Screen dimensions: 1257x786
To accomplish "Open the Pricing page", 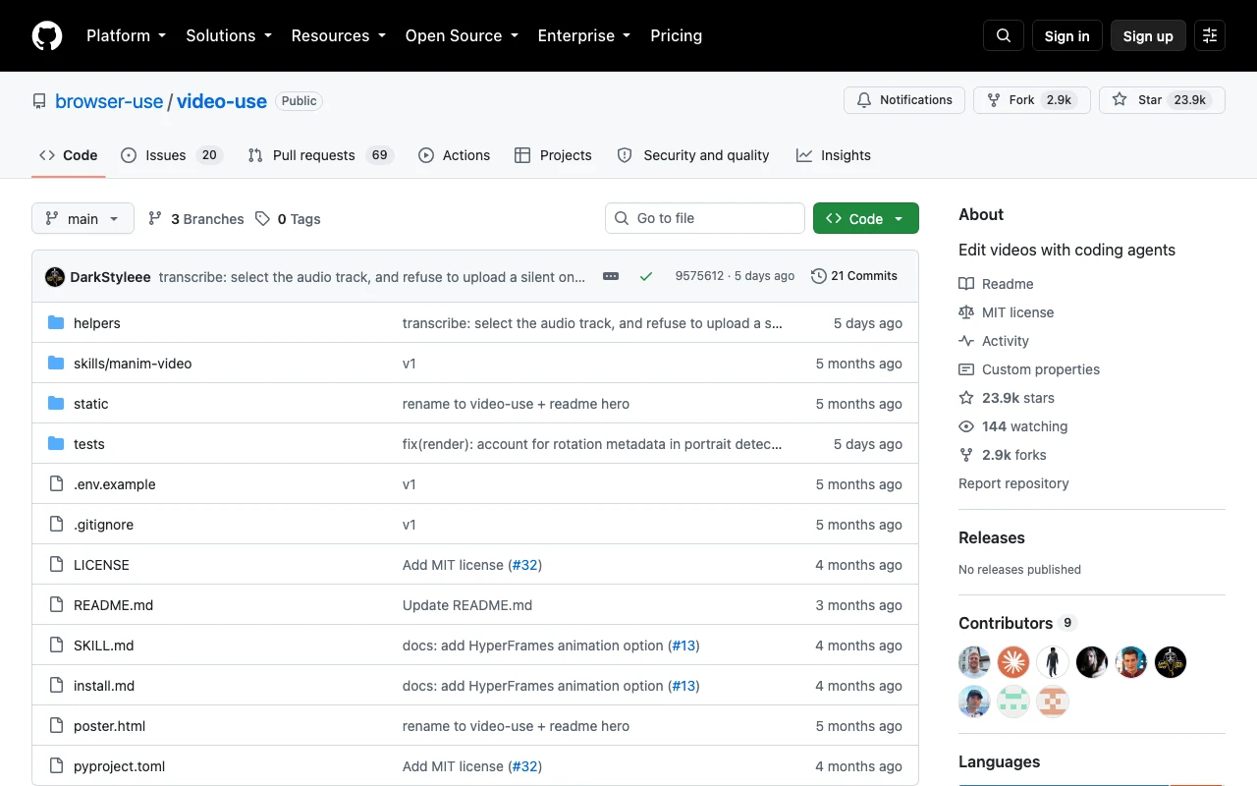I will (x=677, y=35).
